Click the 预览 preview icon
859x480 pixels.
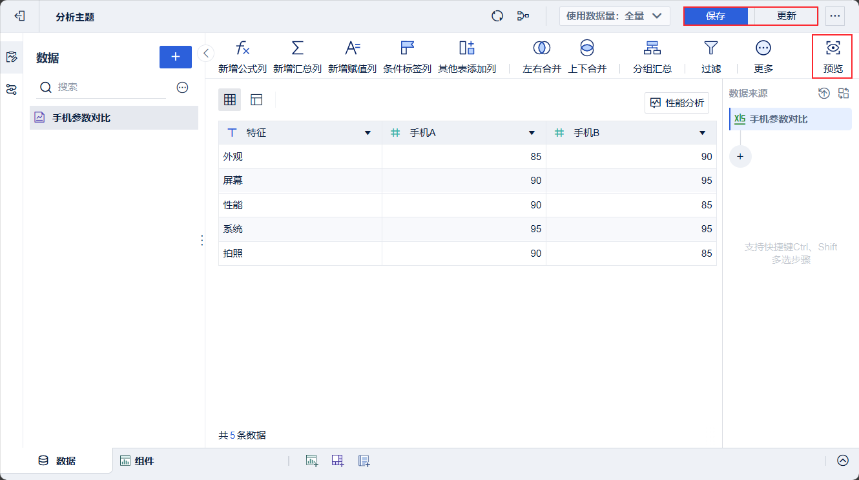833,57
